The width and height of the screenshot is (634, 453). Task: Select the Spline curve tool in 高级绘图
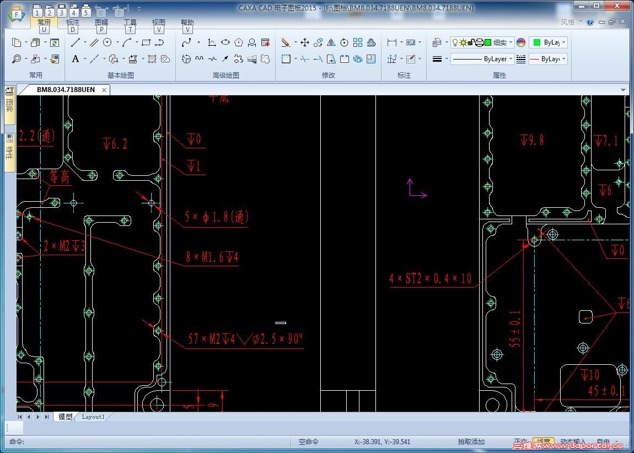point(186,41)
